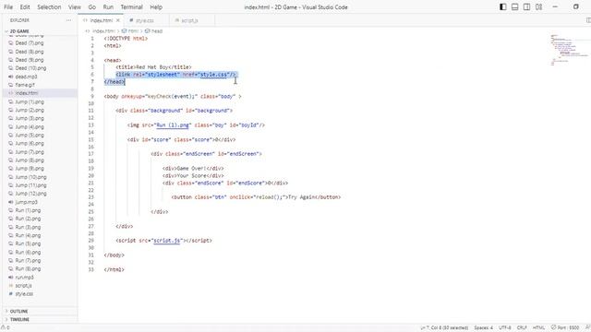
Task: Open Dead (8).png in Explorer
Action: (x=30, y=52)
